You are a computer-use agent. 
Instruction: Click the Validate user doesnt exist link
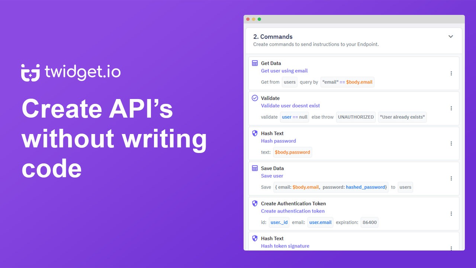290,106
